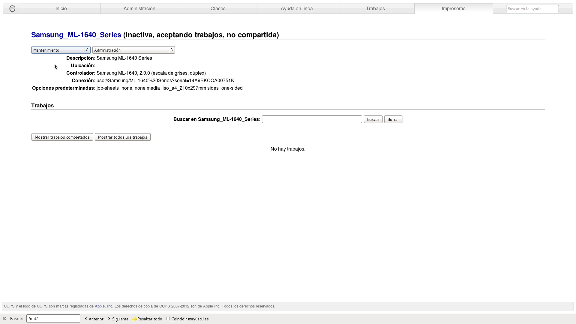Image resolution: width=576 pixels, height=324 pixels.
Task: Click the Opciones predeterminadas value text
Action: [x=169, y=88]
